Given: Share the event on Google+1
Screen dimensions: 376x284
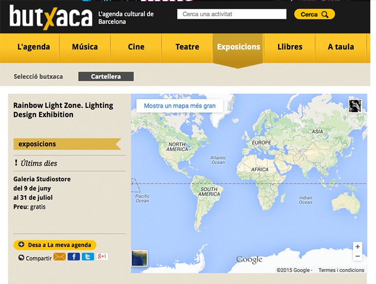Looking at the screenshot, I should pyautogui.click(x=102, y=256).
